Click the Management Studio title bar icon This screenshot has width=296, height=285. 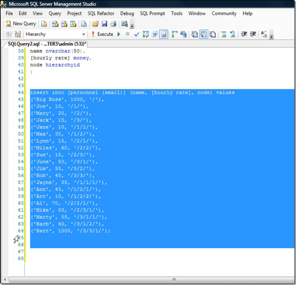tap(4, 4)
